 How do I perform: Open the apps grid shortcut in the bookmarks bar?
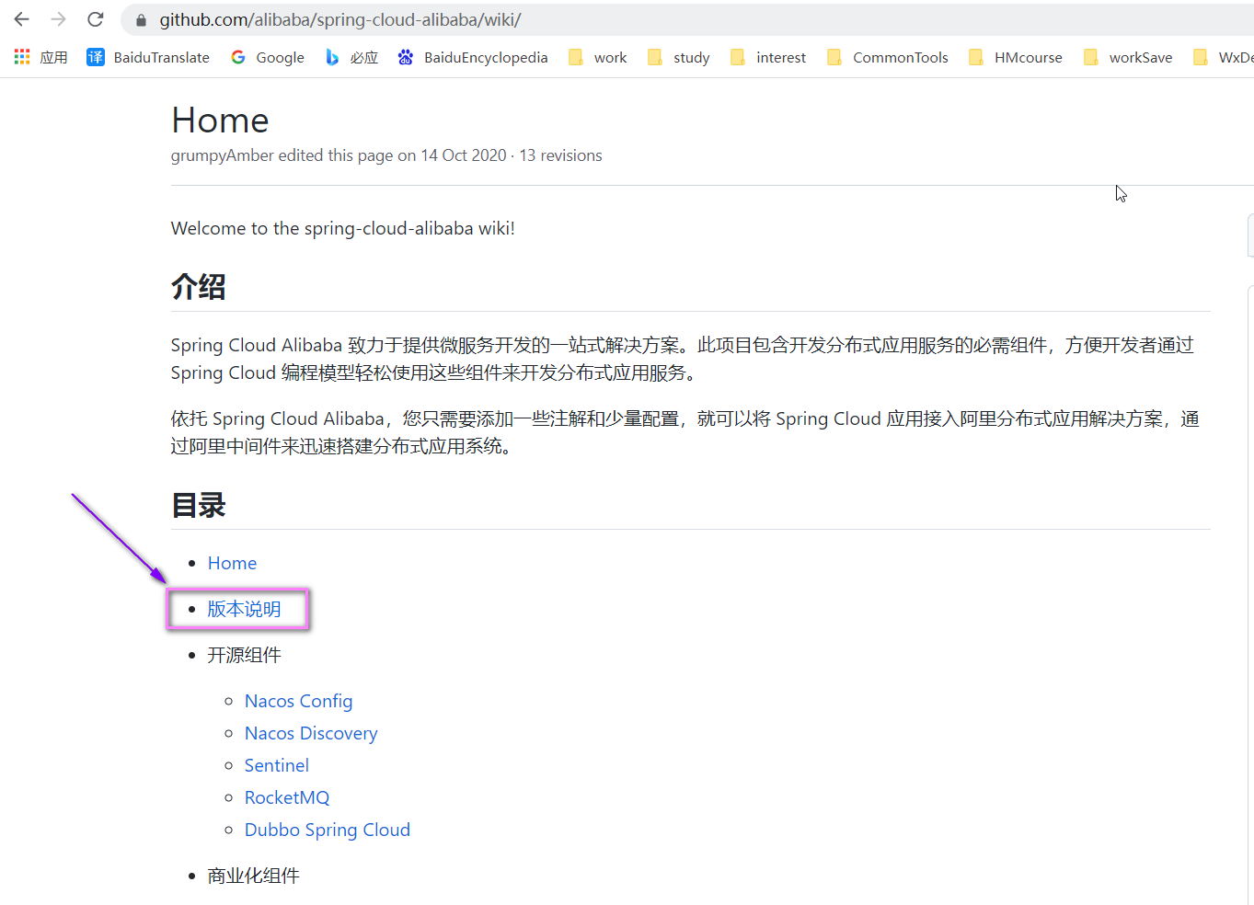click(40, 57)
